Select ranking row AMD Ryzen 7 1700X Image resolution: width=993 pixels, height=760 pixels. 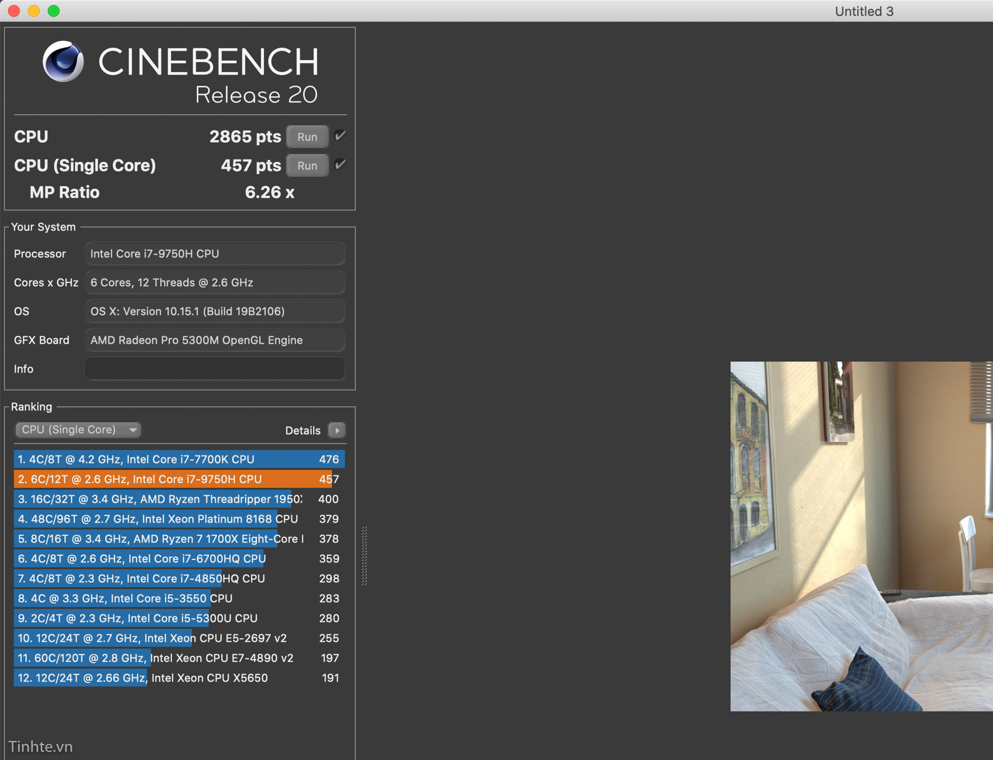tap(179, 538)
